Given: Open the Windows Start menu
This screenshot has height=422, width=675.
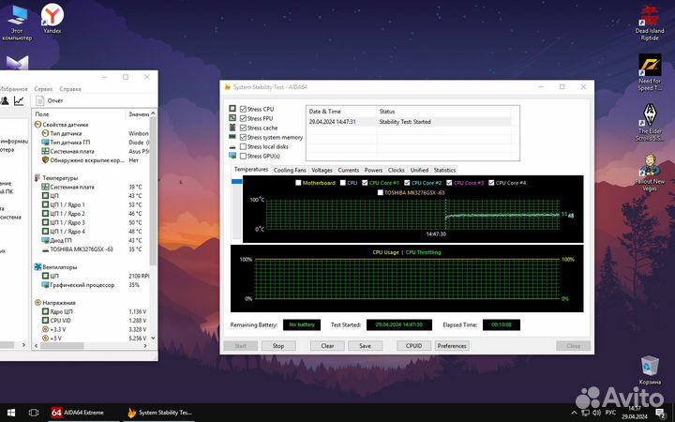Looking at the screenshot, I should coord(11,413).
